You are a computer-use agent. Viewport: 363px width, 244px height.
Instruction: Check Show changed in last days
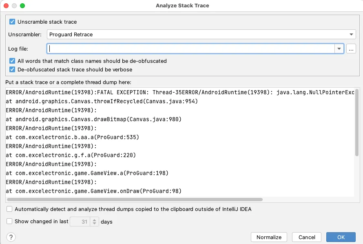(x=9, y=222)
